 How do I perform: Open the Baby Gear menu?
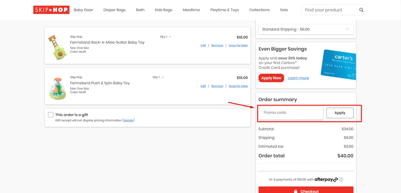[x=83, y=10]
